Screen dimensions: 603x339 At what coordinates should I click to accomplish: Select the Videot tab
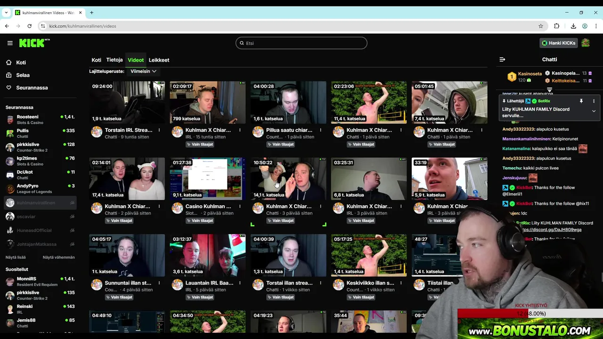(136, 60)
